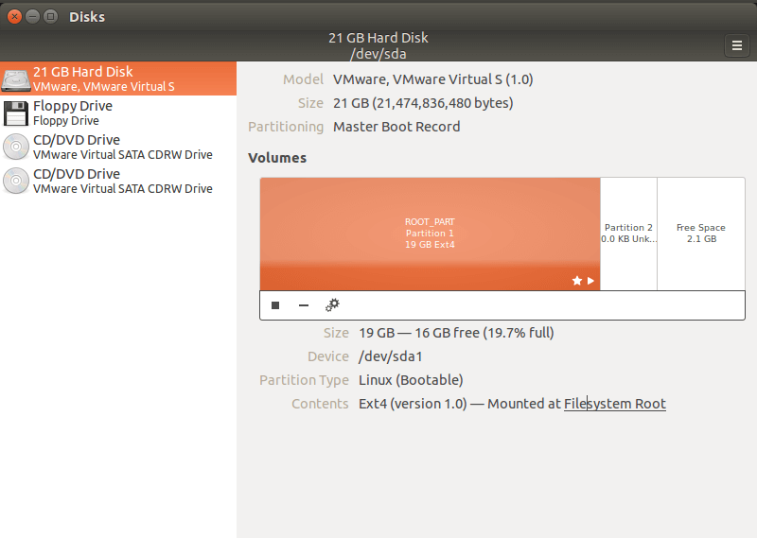Select the first VMware Virtual SATA CDRW Drive
This screenshot has width=757, height=538.
(x=118, y=147)
